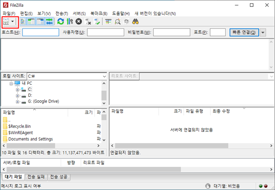Toggle processing of the transfer queue icon
Screen dimensions: 275x190
pyautogui.click(x=69, y=22)
